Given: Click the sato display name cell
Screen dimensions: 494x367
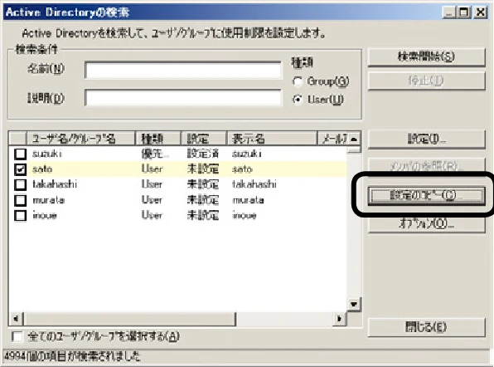Looking at the screenshot, I should pyautogui.click(x=242, y=169).
